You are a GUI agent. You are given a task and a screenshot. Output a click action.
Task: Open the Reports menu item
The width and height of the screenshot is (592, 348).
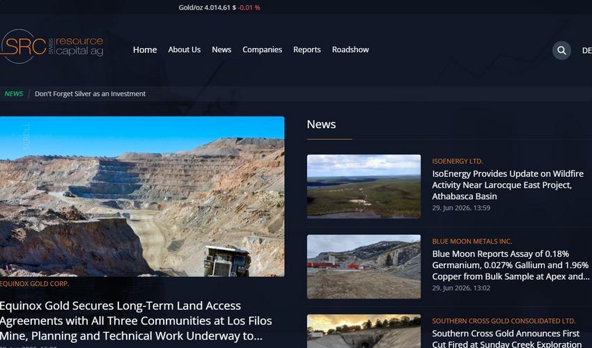307,50
